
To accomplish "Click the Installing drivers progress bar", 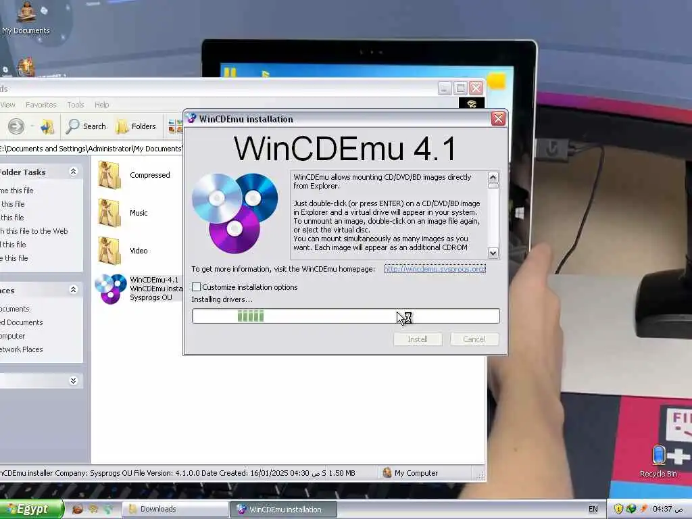I will coord(346,316).
